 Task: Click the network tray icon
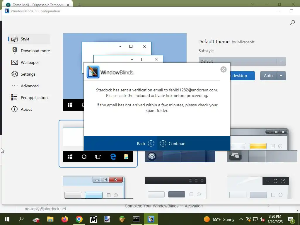coord(255,219)
